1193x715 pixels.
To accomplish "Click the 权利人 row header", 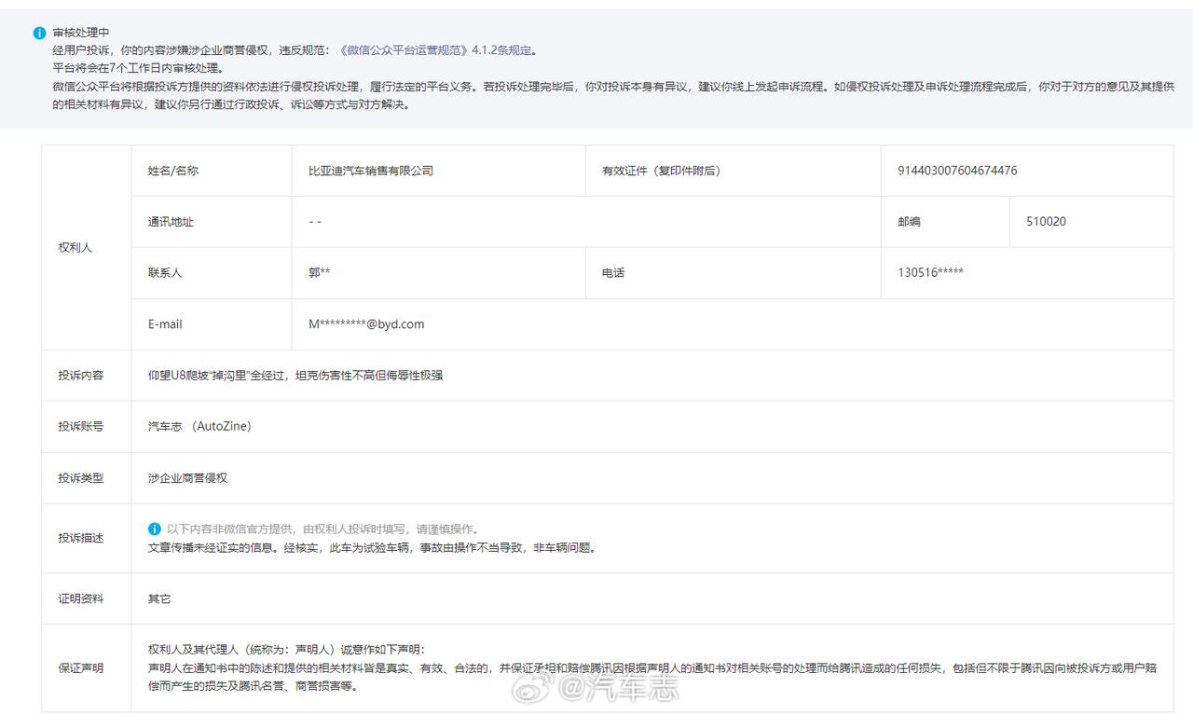I will coord(75,248).
